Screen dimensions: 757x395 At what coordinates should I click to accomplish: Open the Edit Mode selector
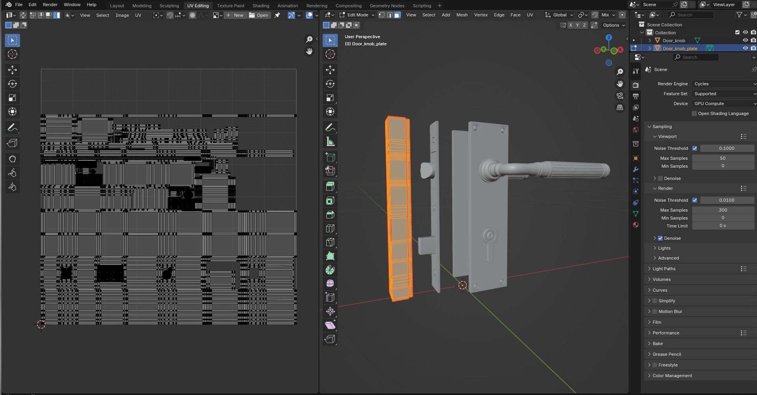coord(357,15)
